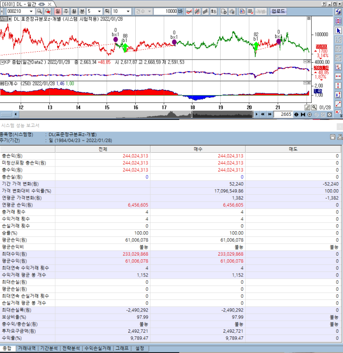343x353 pixels.
Task: Click the grid table data icon
Action: click(x=250, y=11)
